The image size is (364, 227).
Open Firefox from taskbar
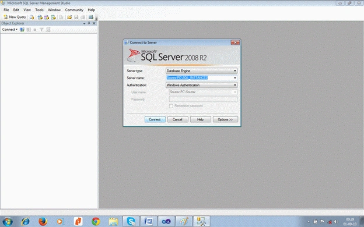coord(43,221)
